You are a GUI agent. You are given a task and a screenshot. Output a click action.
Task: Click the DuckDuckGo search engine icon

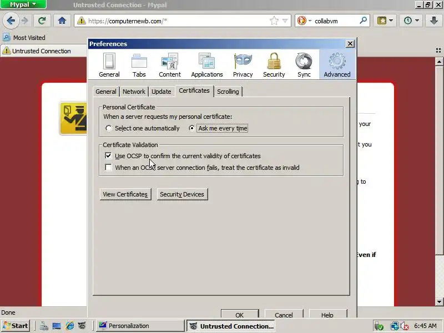pyautogui.click(x=302, y=21)
